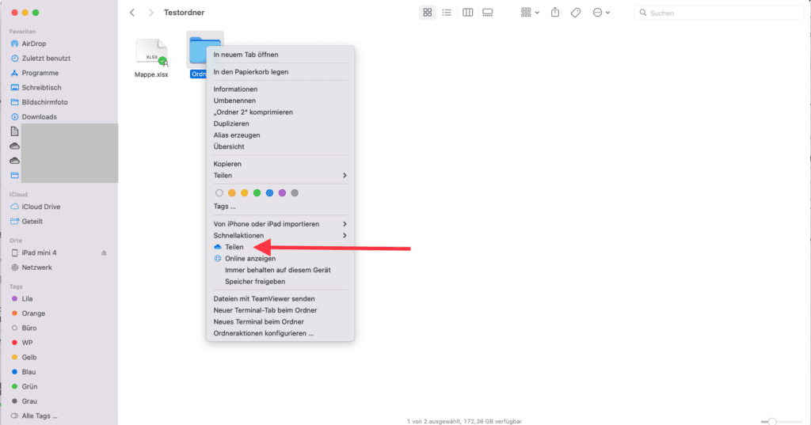Click the Tags toolbar icon

pyautogui.click(x=576, y=13)
